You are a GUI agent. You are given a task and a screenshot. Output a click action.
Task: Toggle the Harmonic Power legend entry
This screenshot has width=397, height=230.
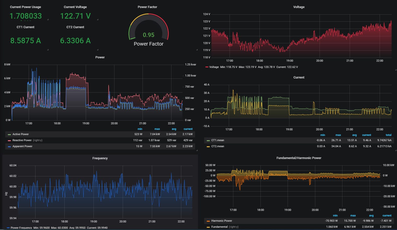pyautogui.click(x=222, y=221)
